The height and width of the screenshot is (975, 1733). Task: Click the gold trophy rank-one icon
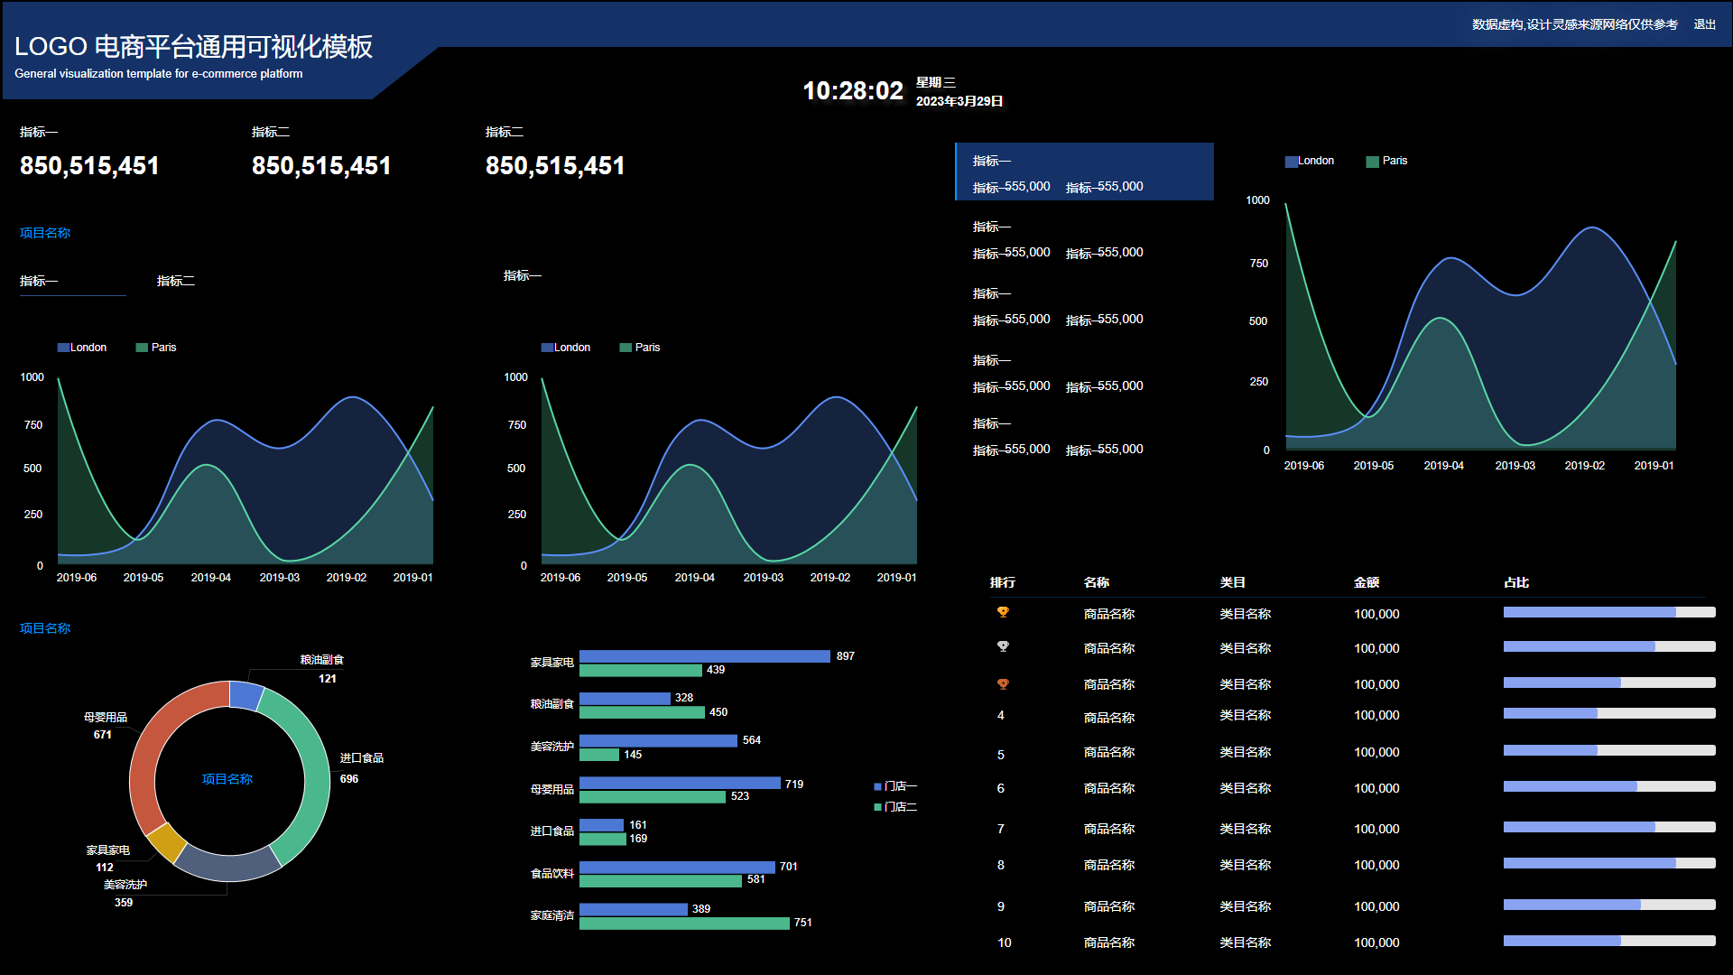1002,612
